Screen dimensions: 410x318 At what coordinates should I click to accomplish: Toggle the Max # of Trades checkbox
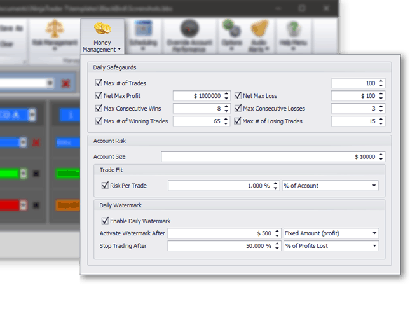[99, 83]
